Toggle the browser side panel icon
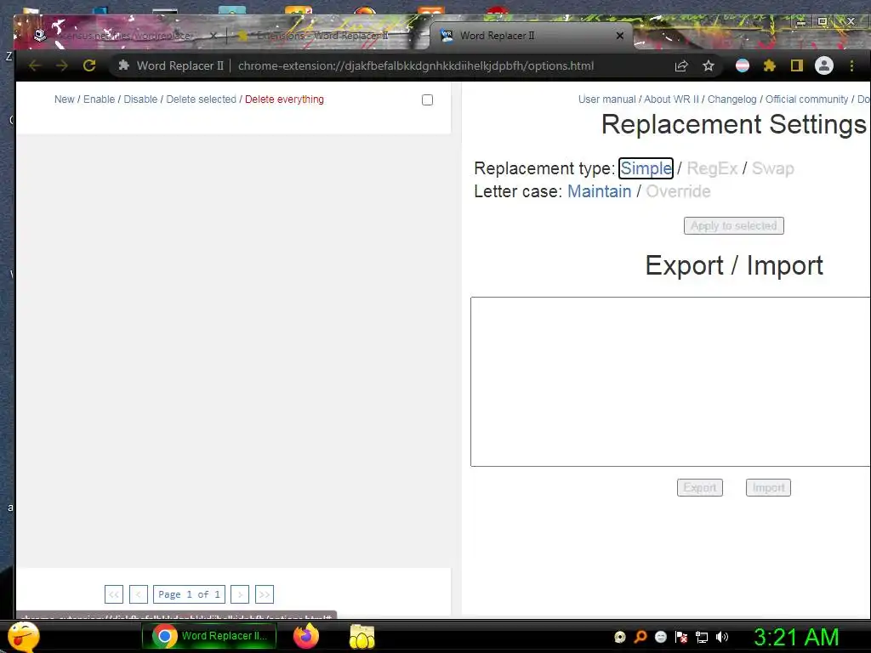The image size is (871, 653). (x=796, y=66)
